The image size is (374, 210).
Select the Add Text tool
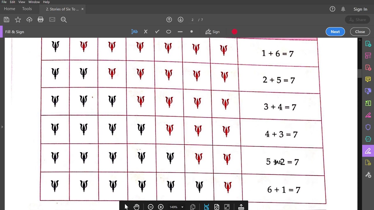click(x=134, y=32)
